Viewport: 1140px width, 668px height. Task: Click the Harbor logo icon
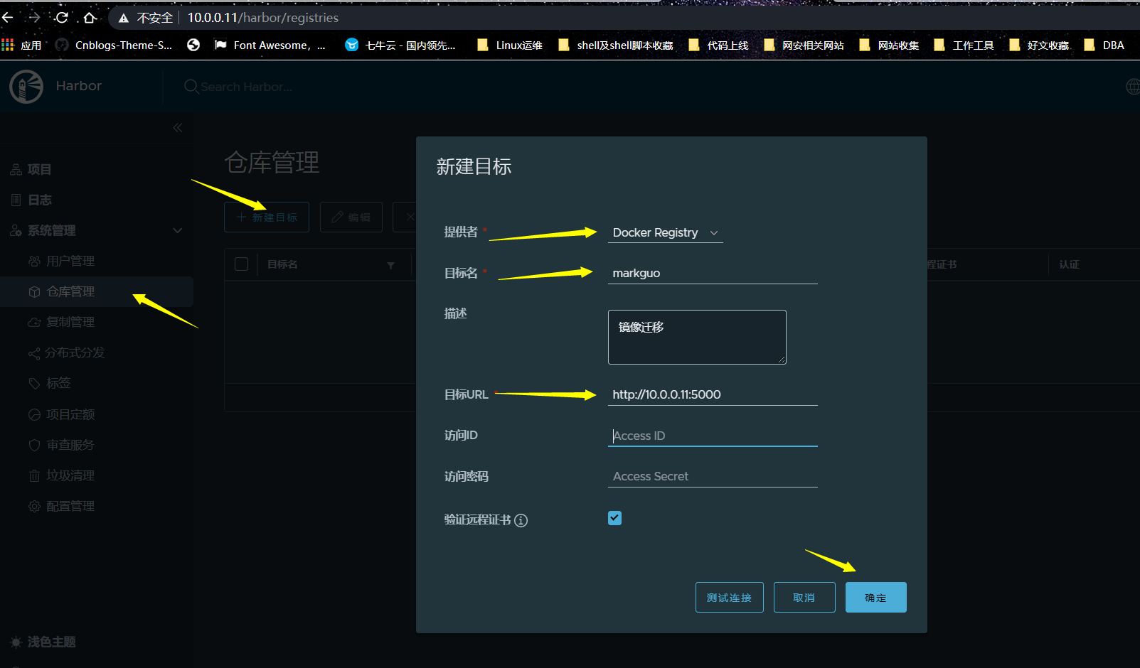(26, 87)
